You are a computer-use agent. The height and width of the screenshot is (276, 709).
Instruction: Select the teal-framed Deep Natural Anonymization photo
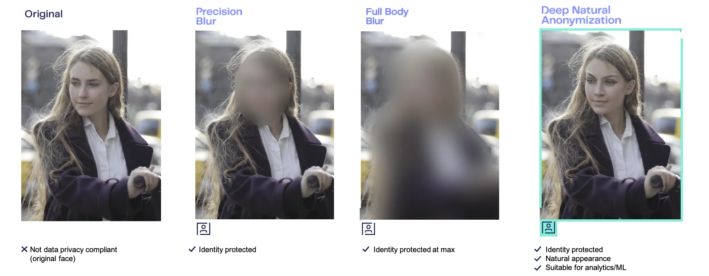tap(611, 125)
